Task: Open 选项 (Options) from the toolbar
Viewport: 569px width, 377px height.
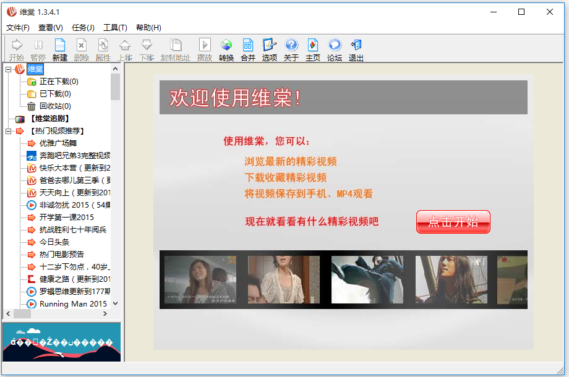Action: (269, 49)
